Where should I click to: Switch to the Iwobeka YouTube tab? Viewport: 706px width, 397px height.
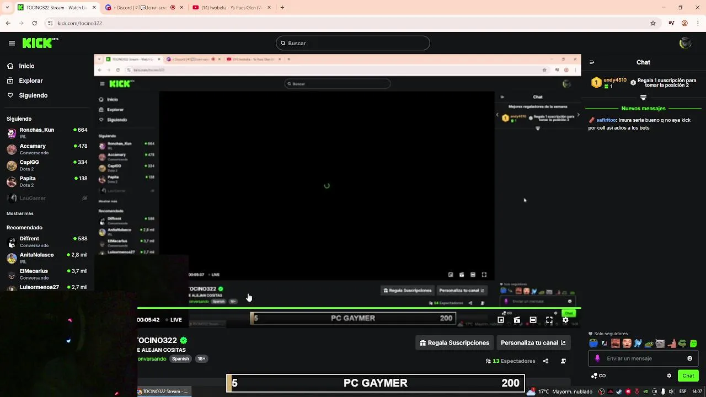[231, 8]
